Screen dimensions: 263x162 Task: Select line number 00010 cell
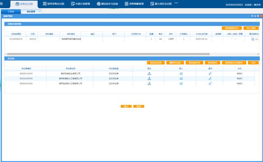tap(32, 39)
